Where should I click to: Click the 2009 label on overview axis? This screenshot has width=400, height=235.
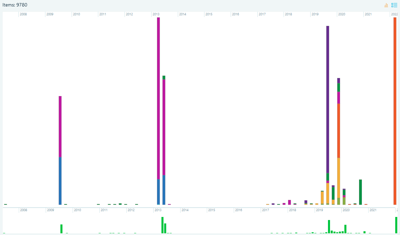pos(51,210)
